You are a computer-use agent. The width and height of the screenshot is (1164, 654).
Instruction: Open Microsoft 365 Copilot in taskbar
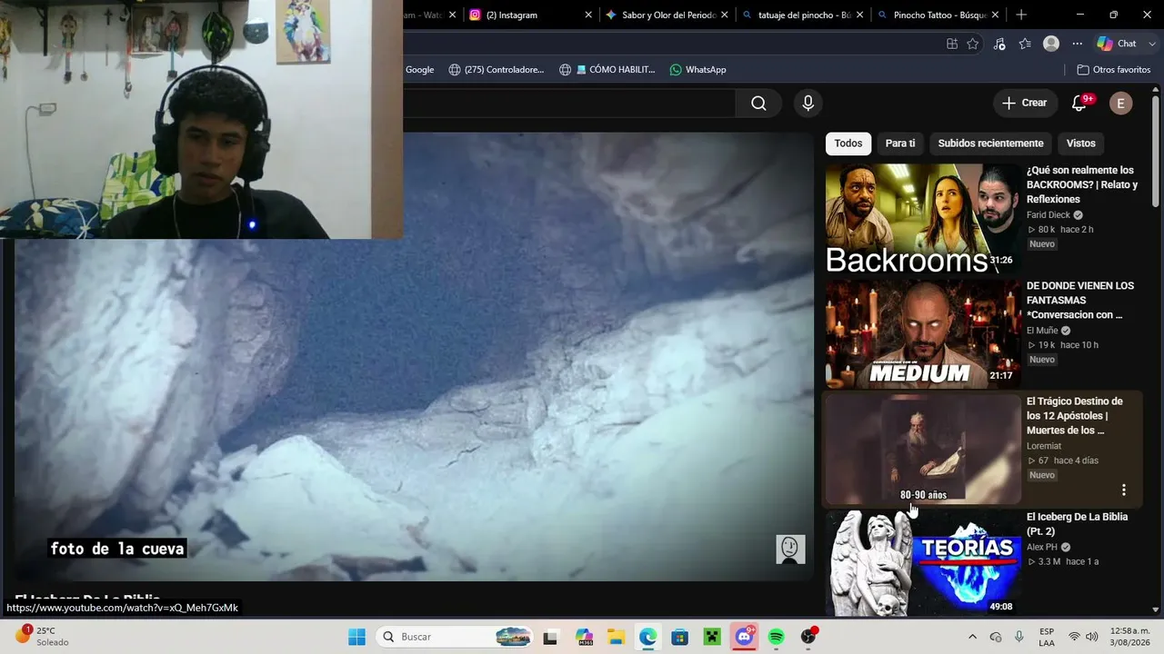pyautogui.click(x=584, y=638)
